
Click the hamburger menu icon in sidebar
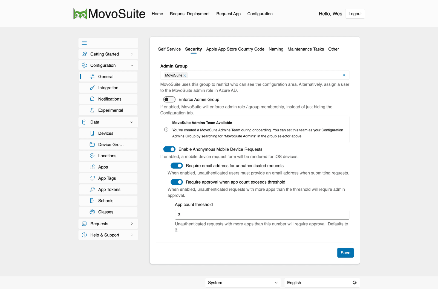coord(84,43)
